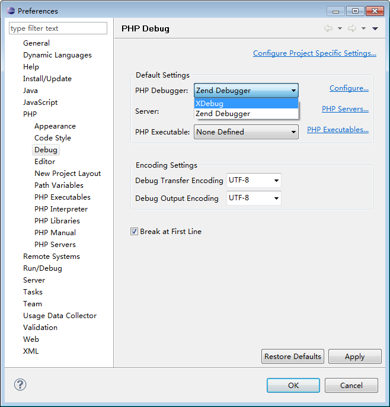The width and height of the screenshot is (390, 407).
Task: Open the PHP Debugger combo box
Action: (246, 90)
